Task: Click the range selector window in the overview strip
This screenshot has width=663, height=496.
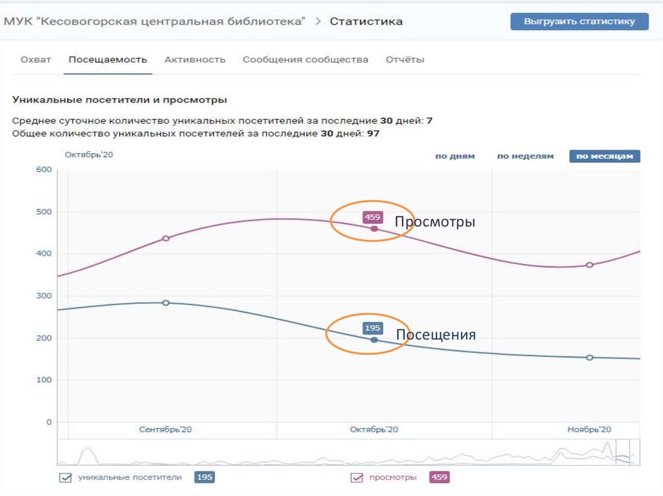Action: pos(623,452)
